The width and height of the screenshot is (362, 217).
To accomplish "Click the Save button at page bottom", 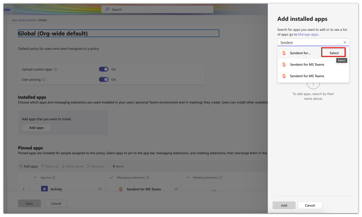I will pyautogui.click(x=30, y=203).
